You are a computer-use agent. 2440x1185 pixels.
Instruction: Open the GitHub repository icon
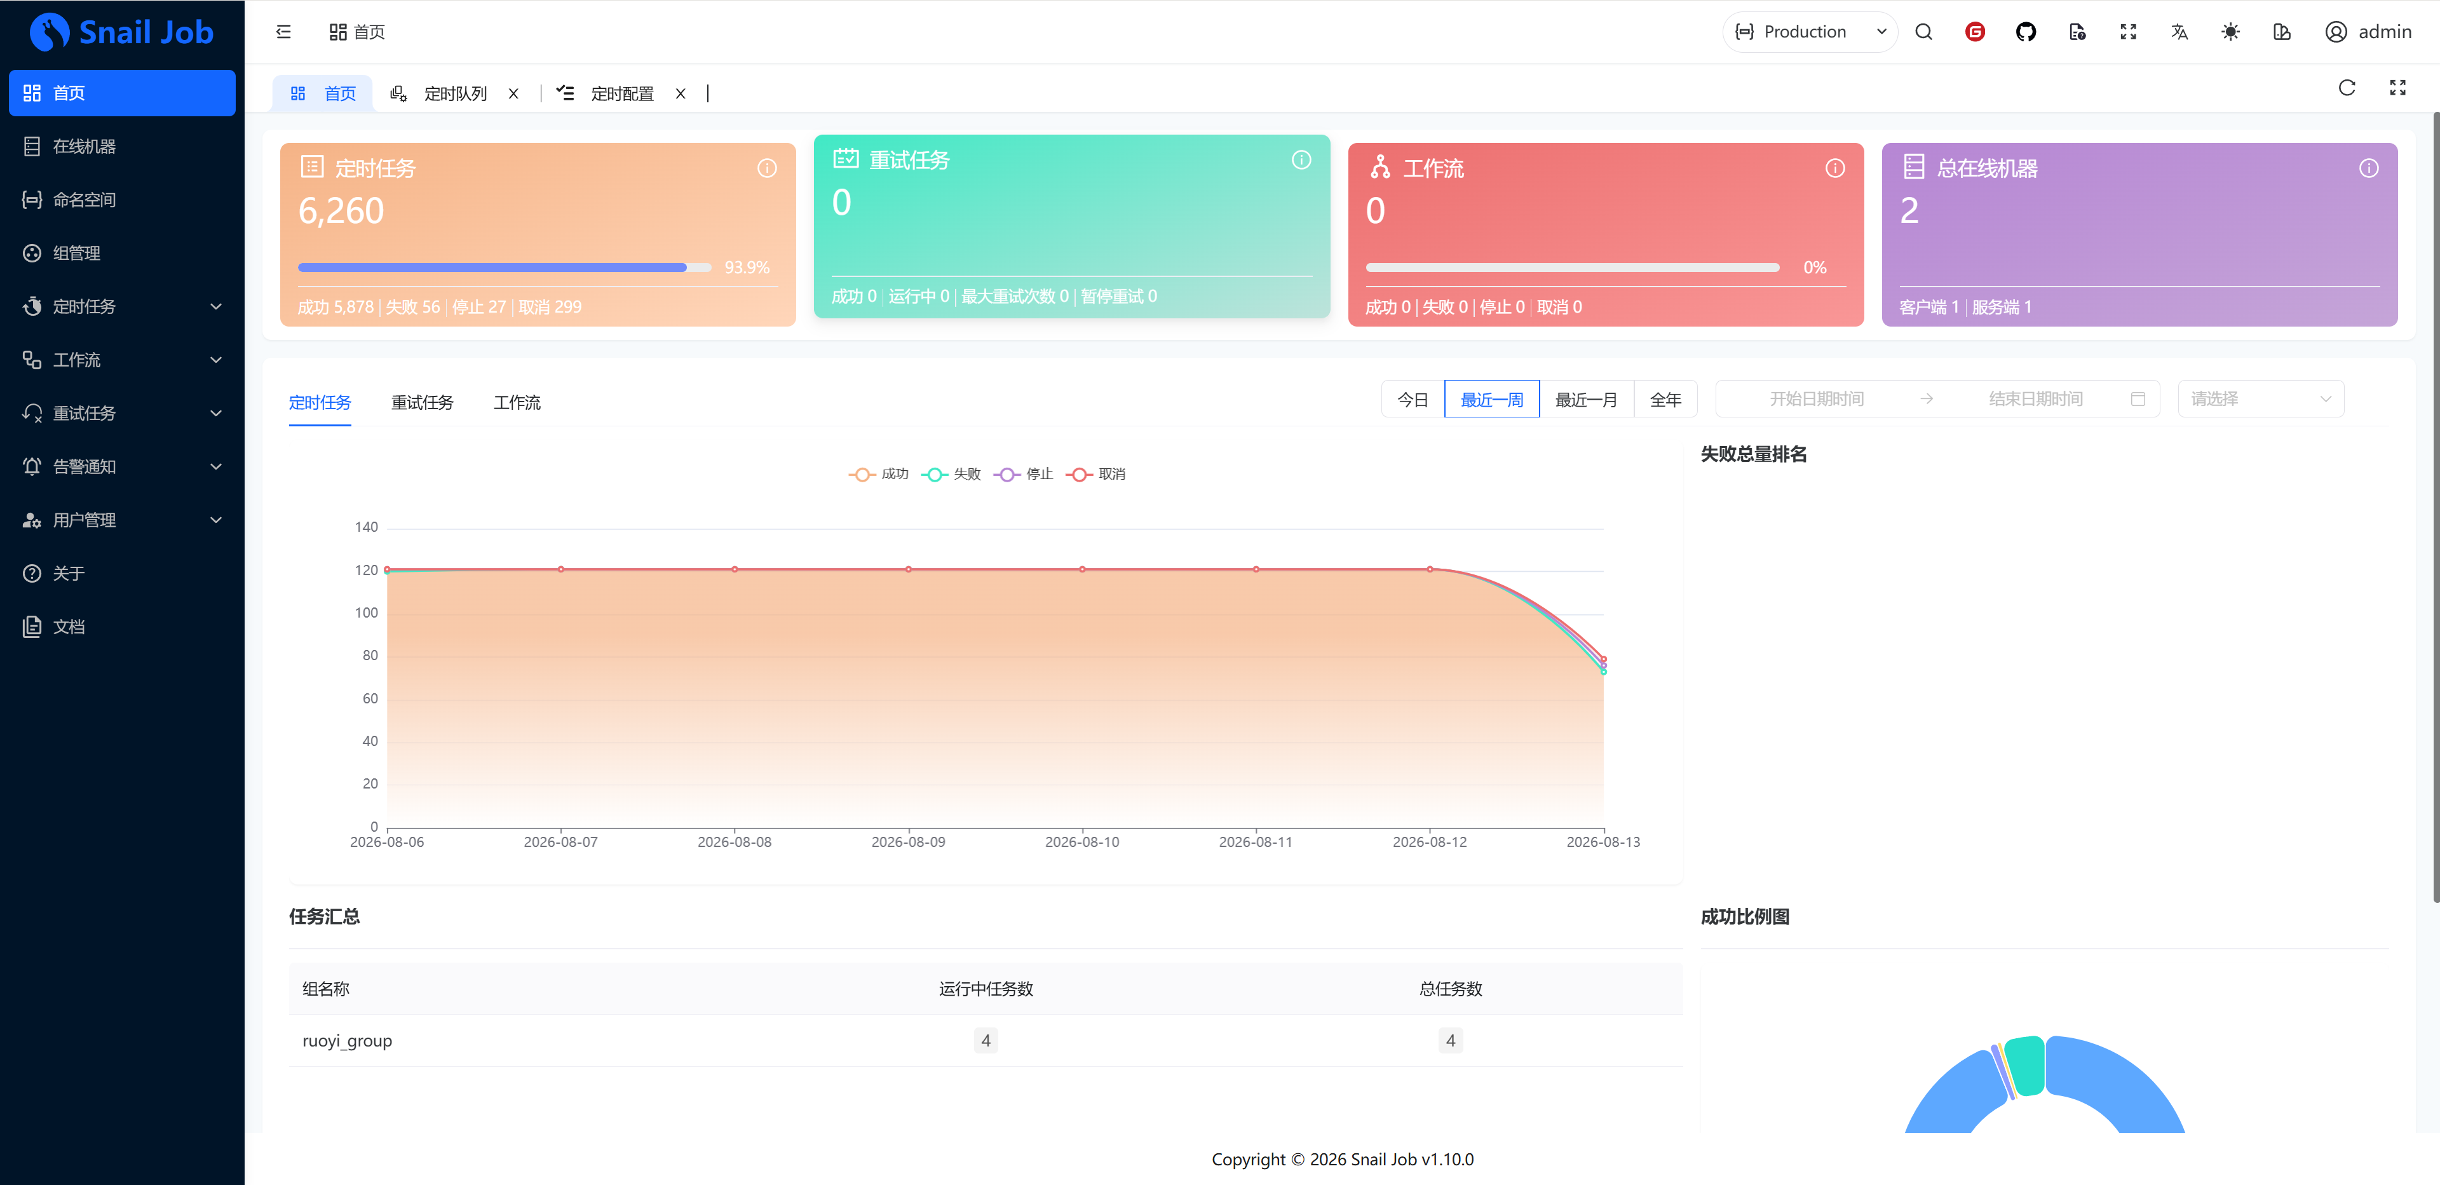click(2026, 32)
